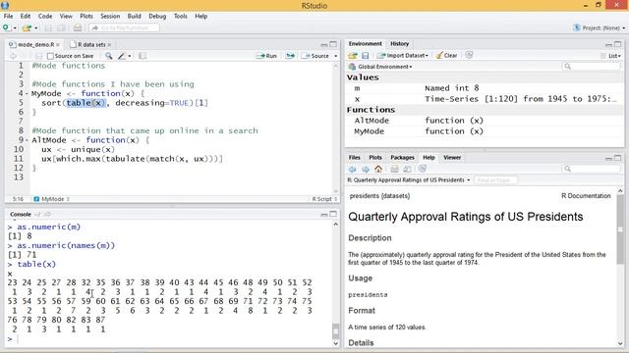Open the File menu

click(8, 16)
